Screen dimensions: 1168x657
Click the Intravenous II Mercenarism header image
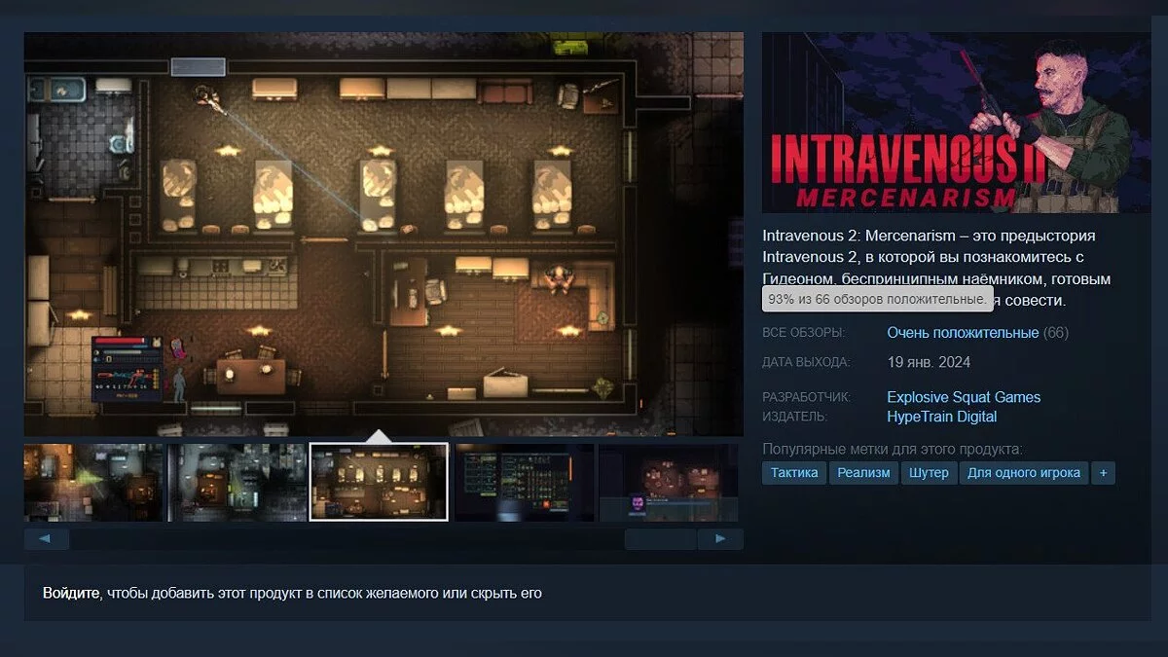point(956,123)
